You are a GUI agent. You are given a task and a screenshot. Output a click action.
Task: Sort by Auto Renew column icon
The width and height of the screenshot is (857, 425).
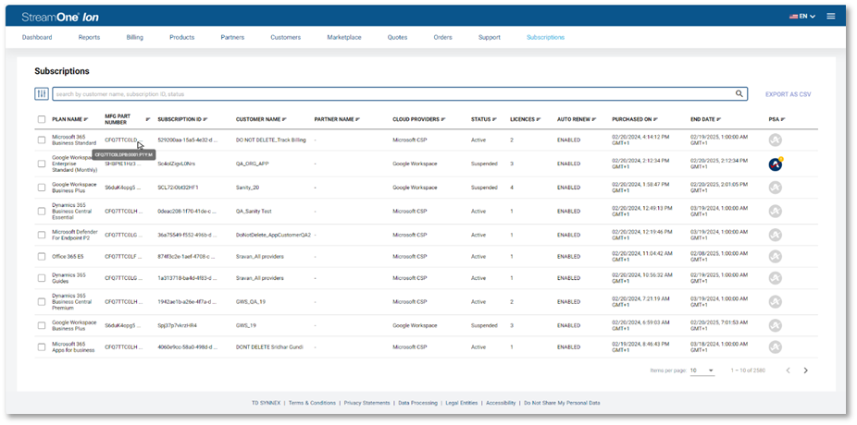(594, 119)
